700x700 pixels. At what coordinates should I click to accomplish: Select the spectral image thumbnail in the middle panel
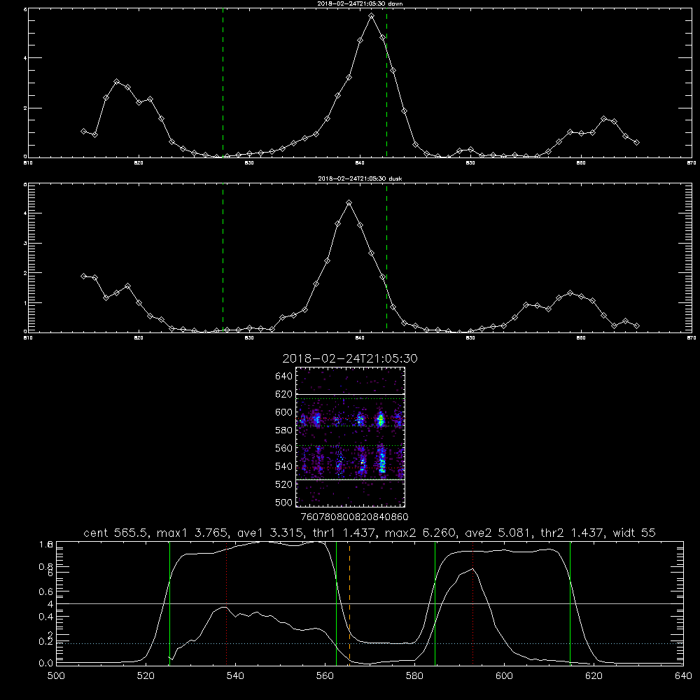pos(351,437)
